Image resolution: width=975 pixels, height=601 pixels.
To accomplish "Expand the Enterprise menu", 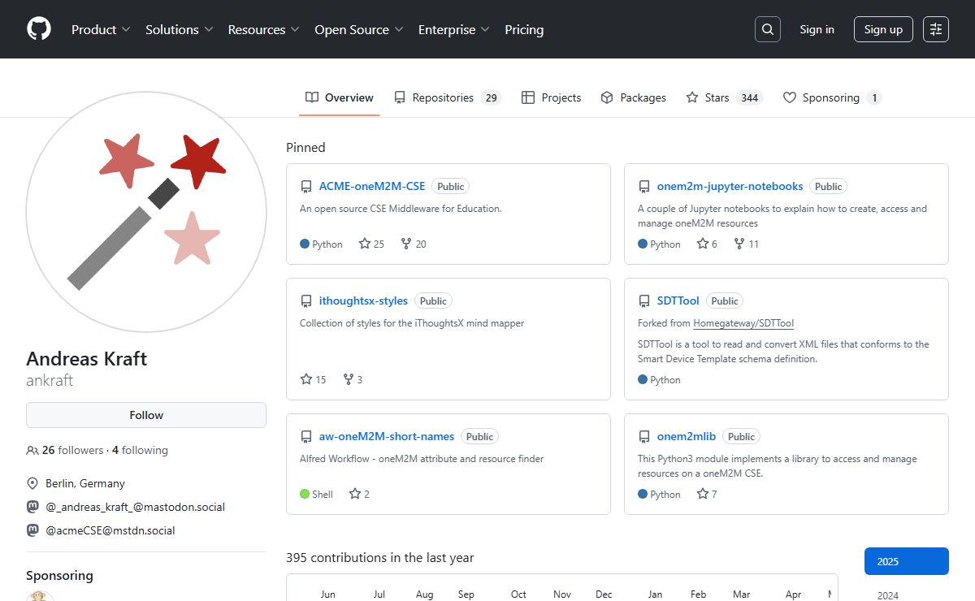I will point(454,29).
